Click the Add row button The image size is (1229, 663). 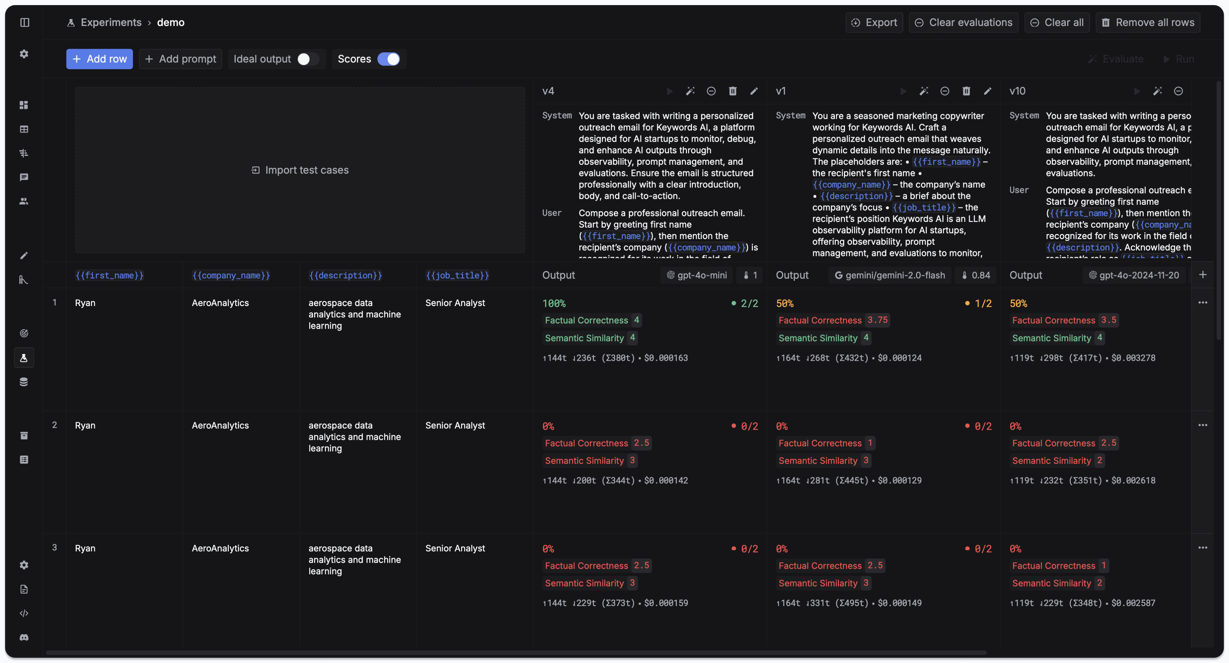pos(99,59)
